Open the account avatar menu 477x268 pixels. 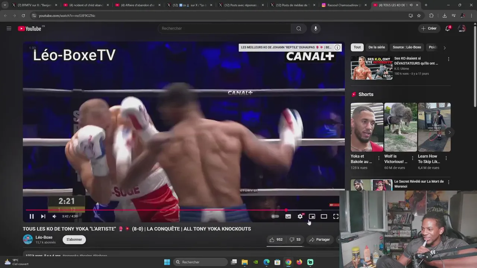point(462,29)
